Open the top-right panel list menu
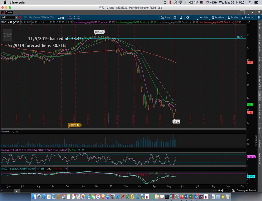This screenshot has width=262, height=201. pos(259,12)
